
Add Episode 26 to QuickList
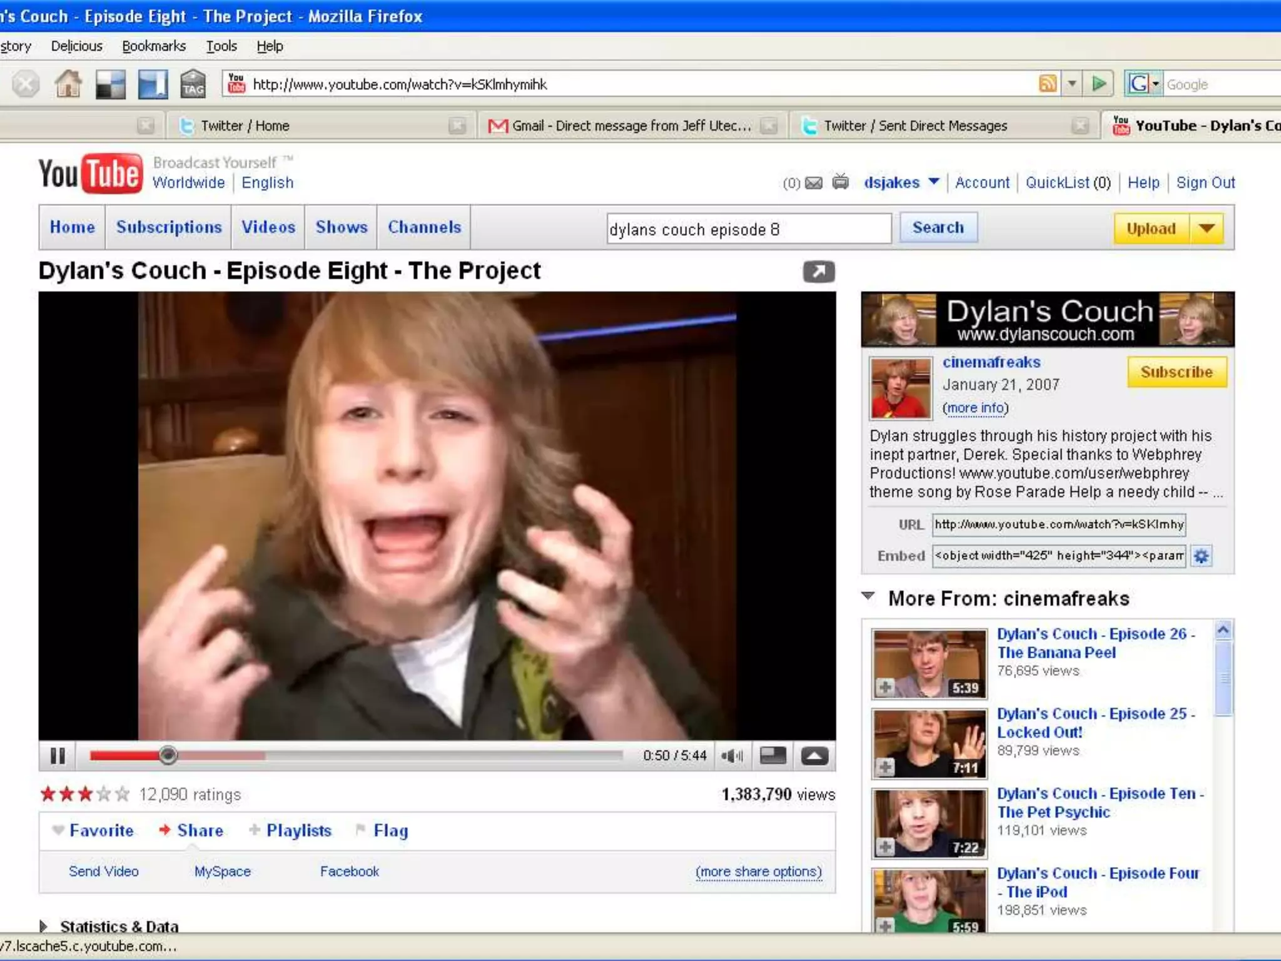click(x=885, y=687)
